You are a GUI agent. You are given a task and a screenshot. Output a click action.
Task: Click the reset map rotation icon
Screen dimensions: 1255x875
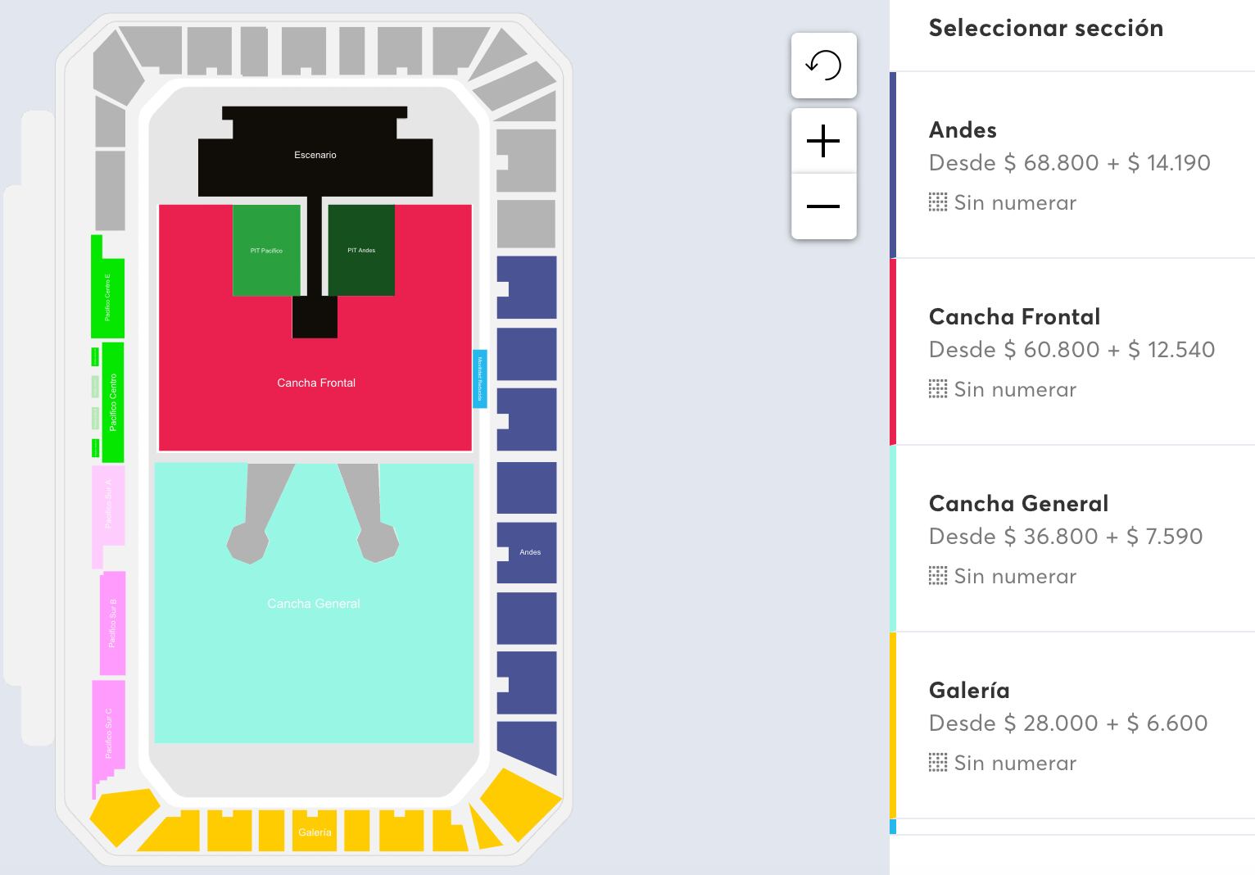[x=823, y=65]
